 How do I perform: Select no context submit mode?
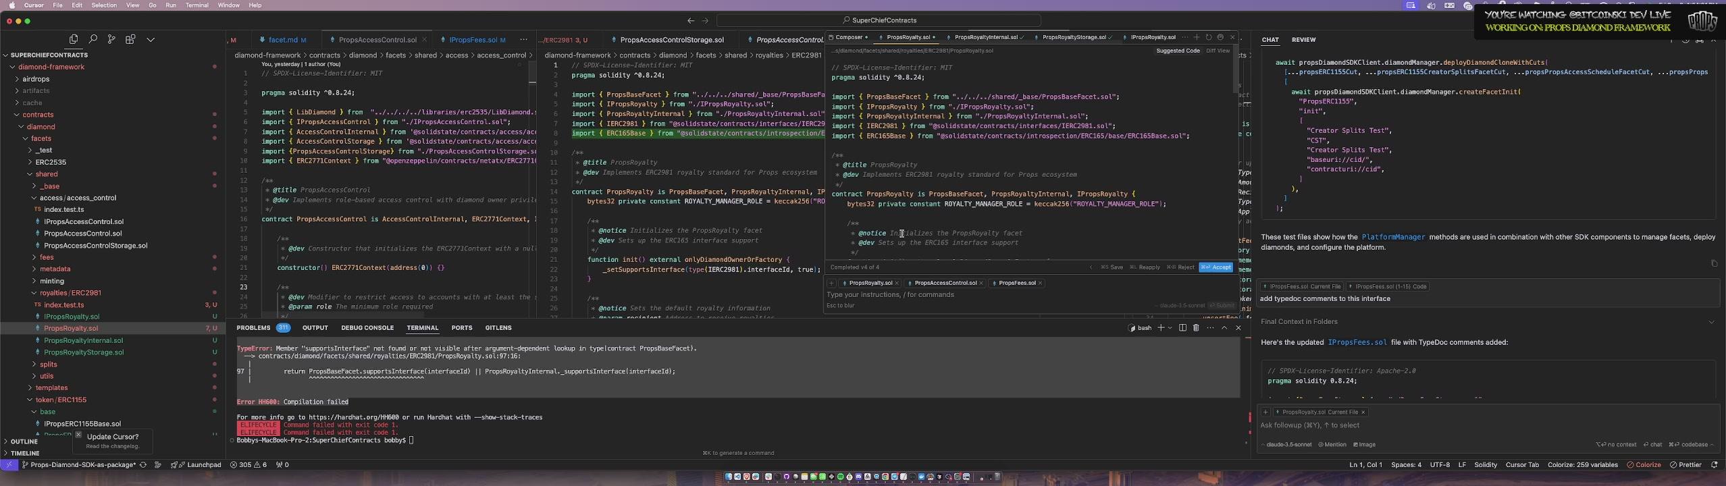[x=1615, y=445]
